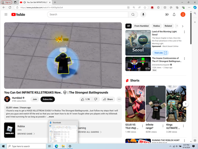Open the Humbled channel name link
Image resolution: width=198 pixels, height=149 pixels.
tap(17, 98)
